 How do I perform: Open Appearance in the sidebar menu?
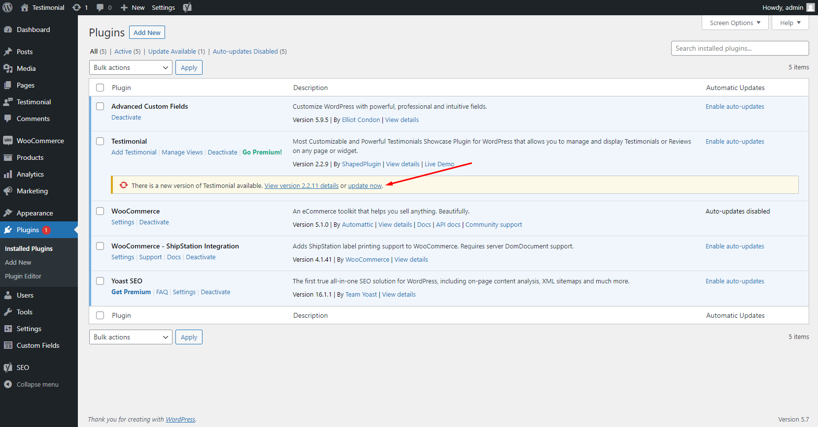point(34,213)
